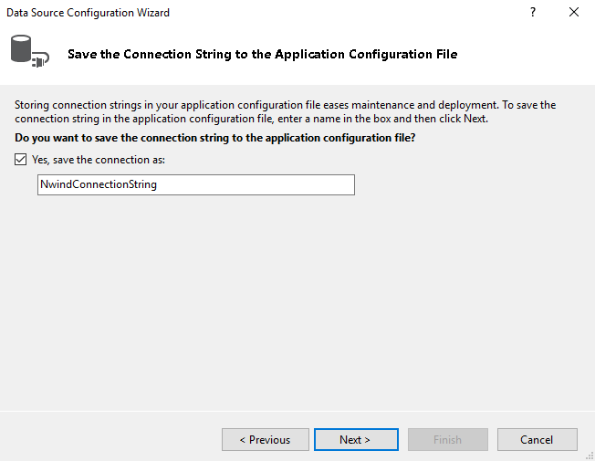This screenshot has height=461, width=595.
Task: Toggle the "Yes, save the connection as" checkbox
Action: [21, 160]
